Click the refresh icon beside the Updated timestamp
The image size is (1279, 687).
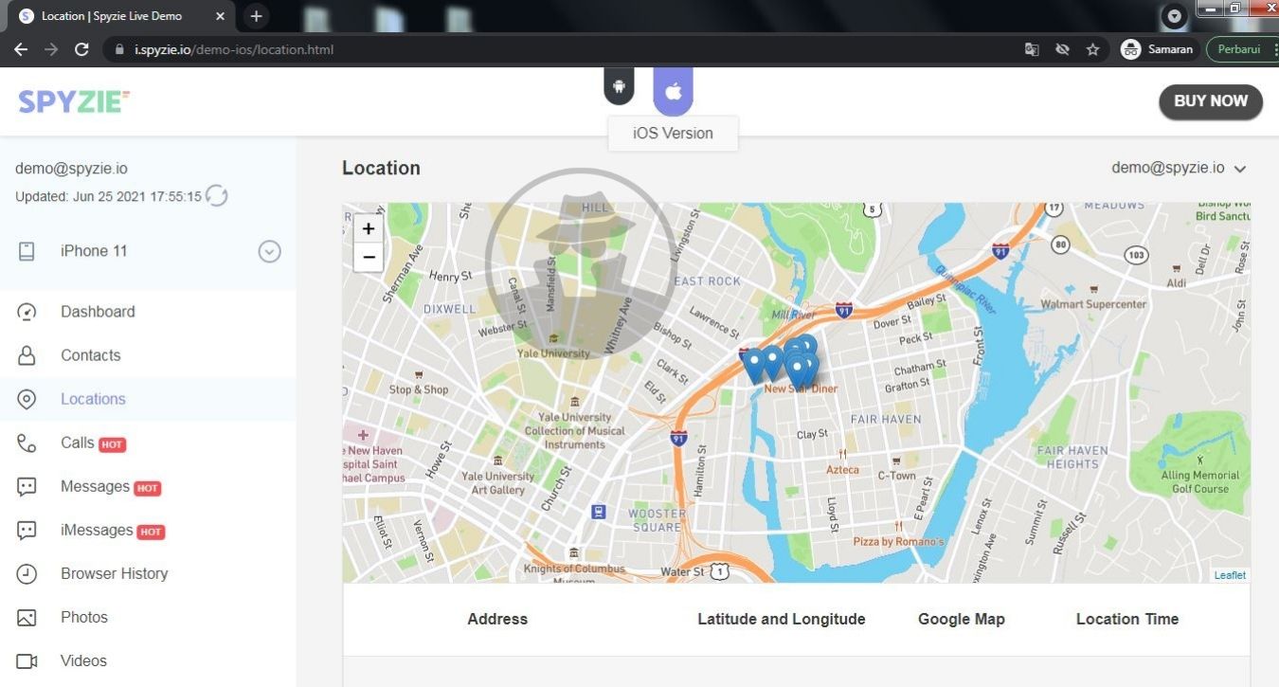point(217,196)
